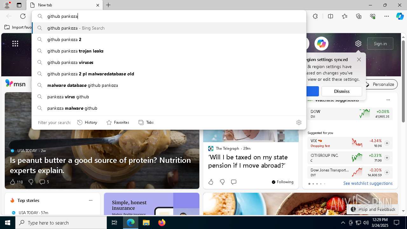Image resolution: width=407 pixels, height=229 pixels.
Task: Select suggestion github pankoza 2
Action: (169, 39)
